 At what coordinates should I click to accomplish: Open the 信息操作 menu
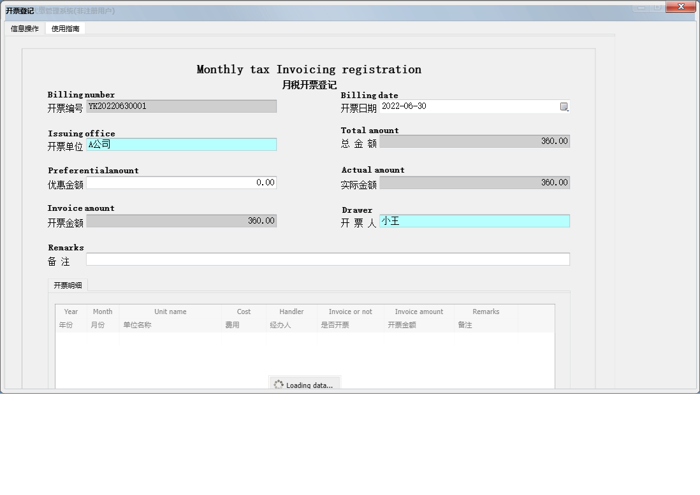pos(25,29)
